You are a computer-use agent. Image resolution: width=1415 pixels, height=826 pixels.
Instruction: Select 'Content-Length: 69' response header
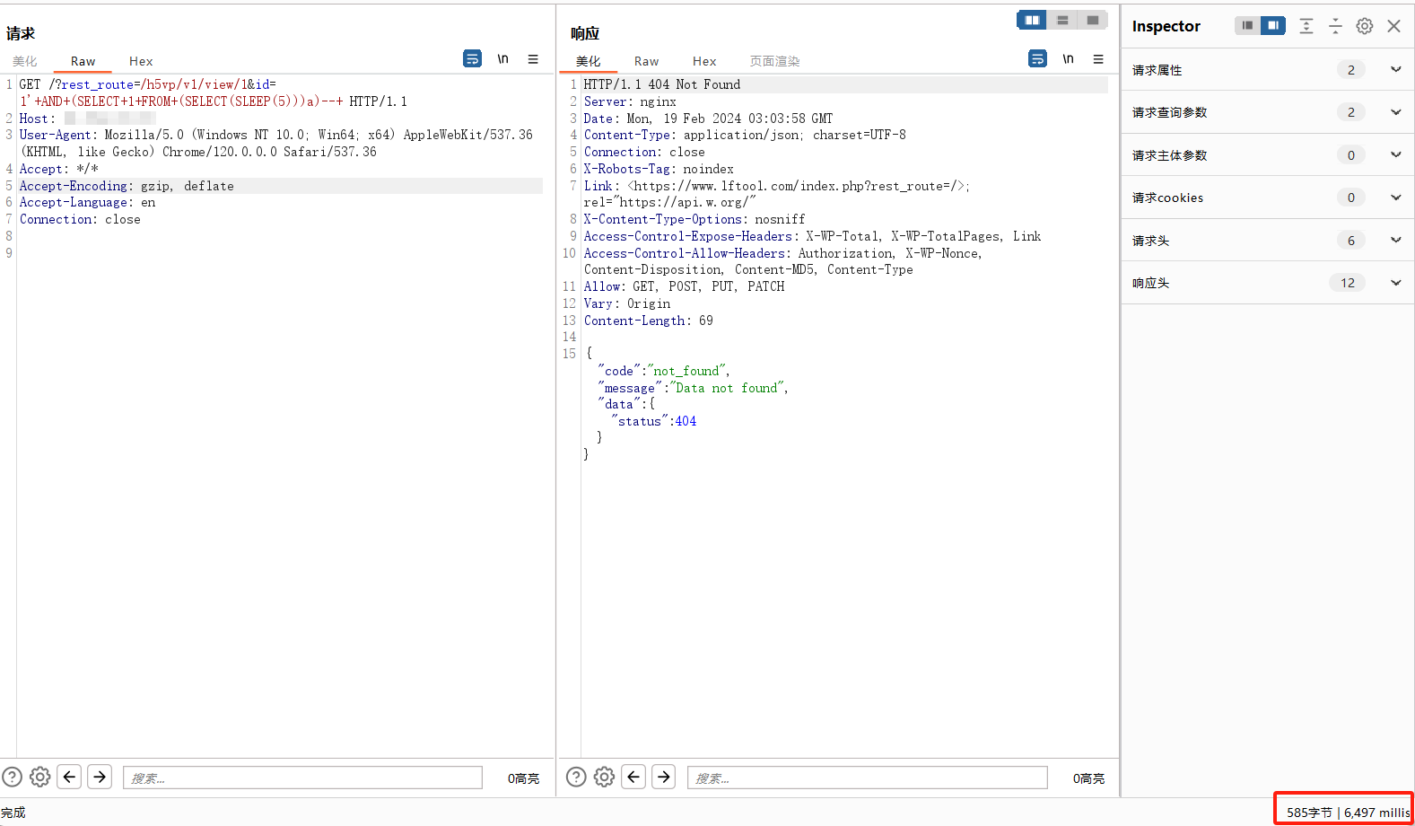coord(649,321)
